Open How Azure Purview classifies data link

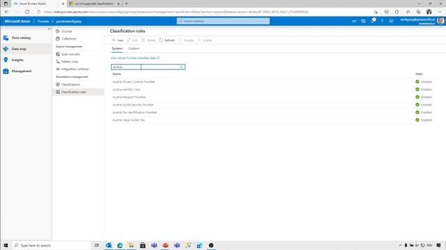point(135,58)
